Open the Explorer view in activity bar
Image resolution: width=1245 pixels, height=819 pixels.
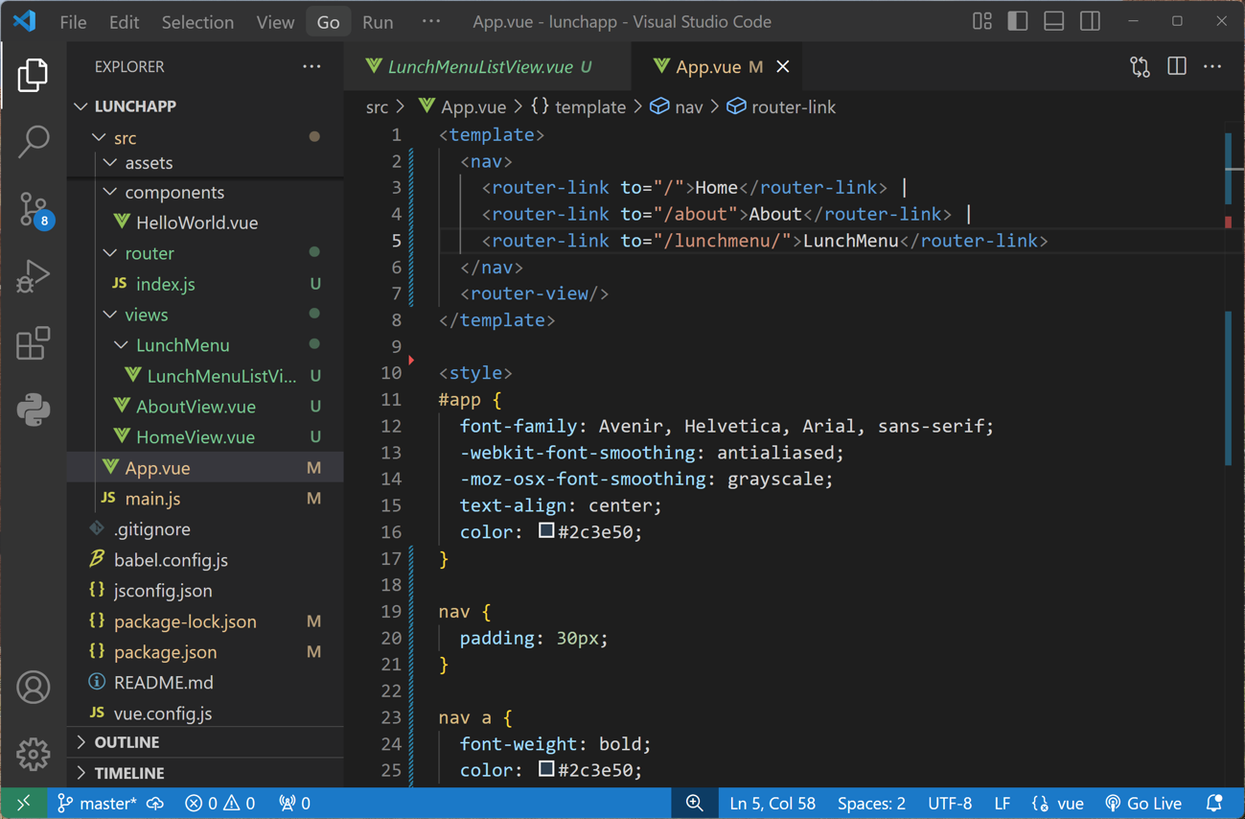(33, 75)
